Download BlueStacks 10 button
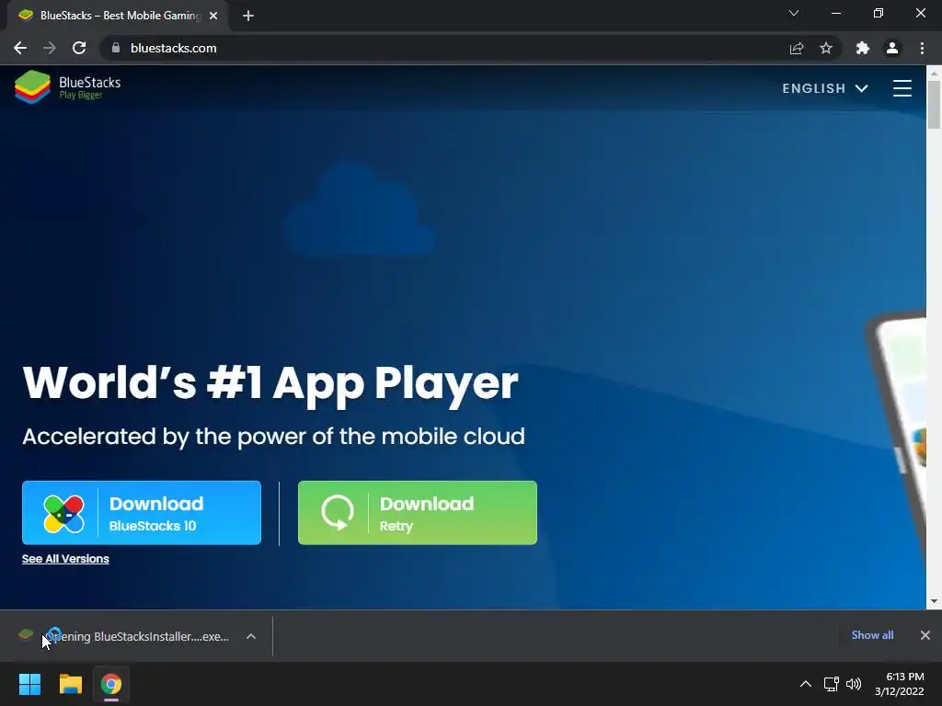942x706 pixels. 142,513
